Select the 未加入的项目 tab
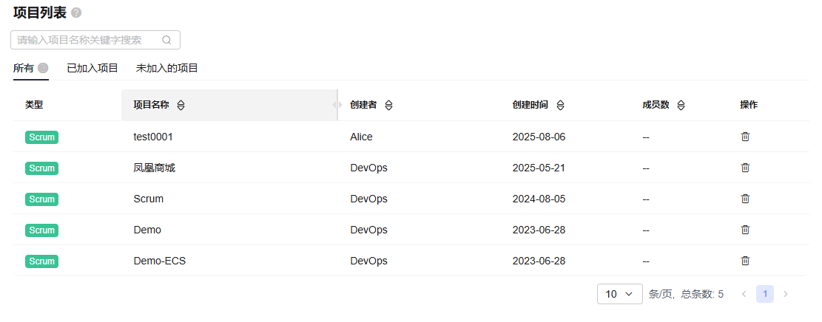This screenshot has width=822, height=322. coord(167,68)
